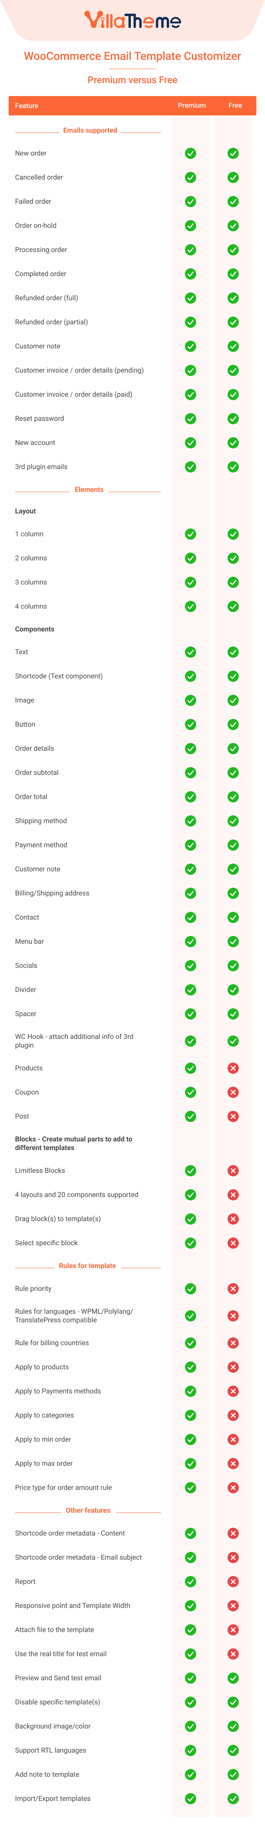Click the Premium column header
Screen dimensions: 265x1828
(192, 105)
